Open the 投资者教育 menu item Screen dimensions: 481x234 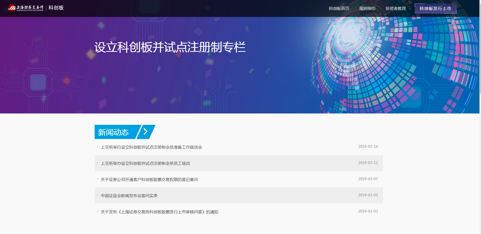coord(395,9)
